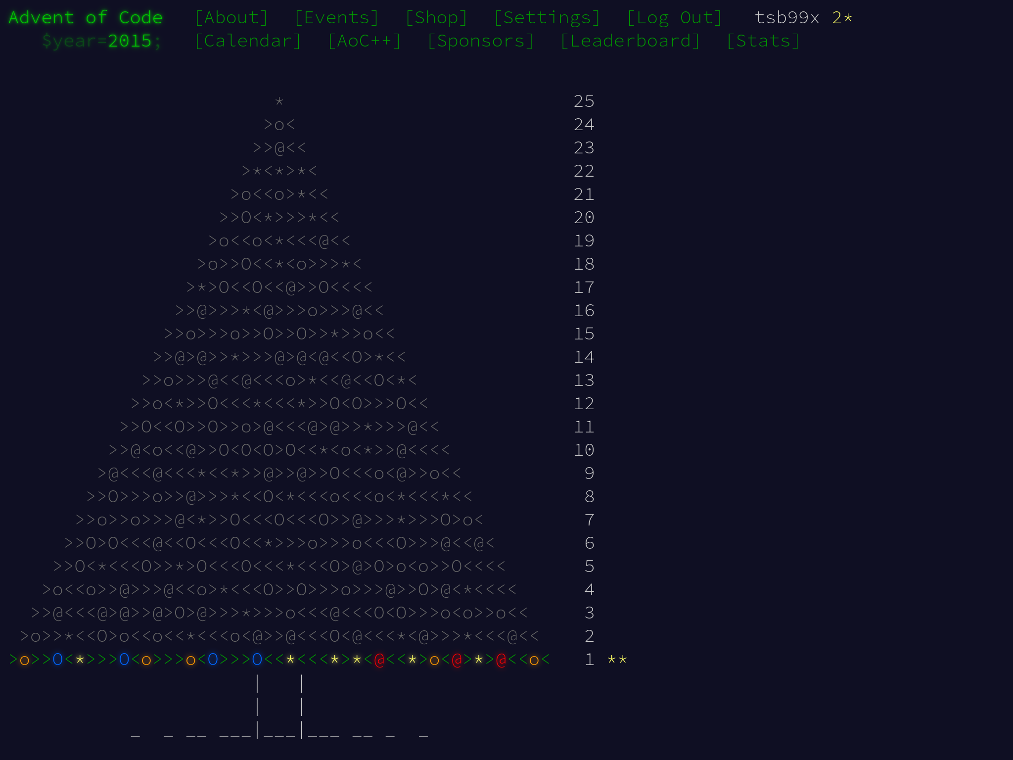Click the leftmost orange o ornament
The image size is (1013, 760).
pyautogui.click(x=24, y=661)
